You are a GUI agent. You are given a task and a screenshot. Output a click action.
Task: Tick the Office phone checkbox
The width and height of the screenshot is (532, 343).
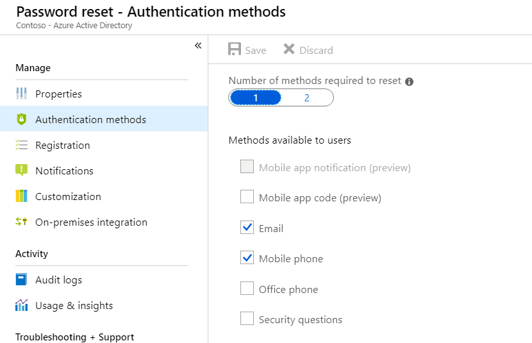247,289
